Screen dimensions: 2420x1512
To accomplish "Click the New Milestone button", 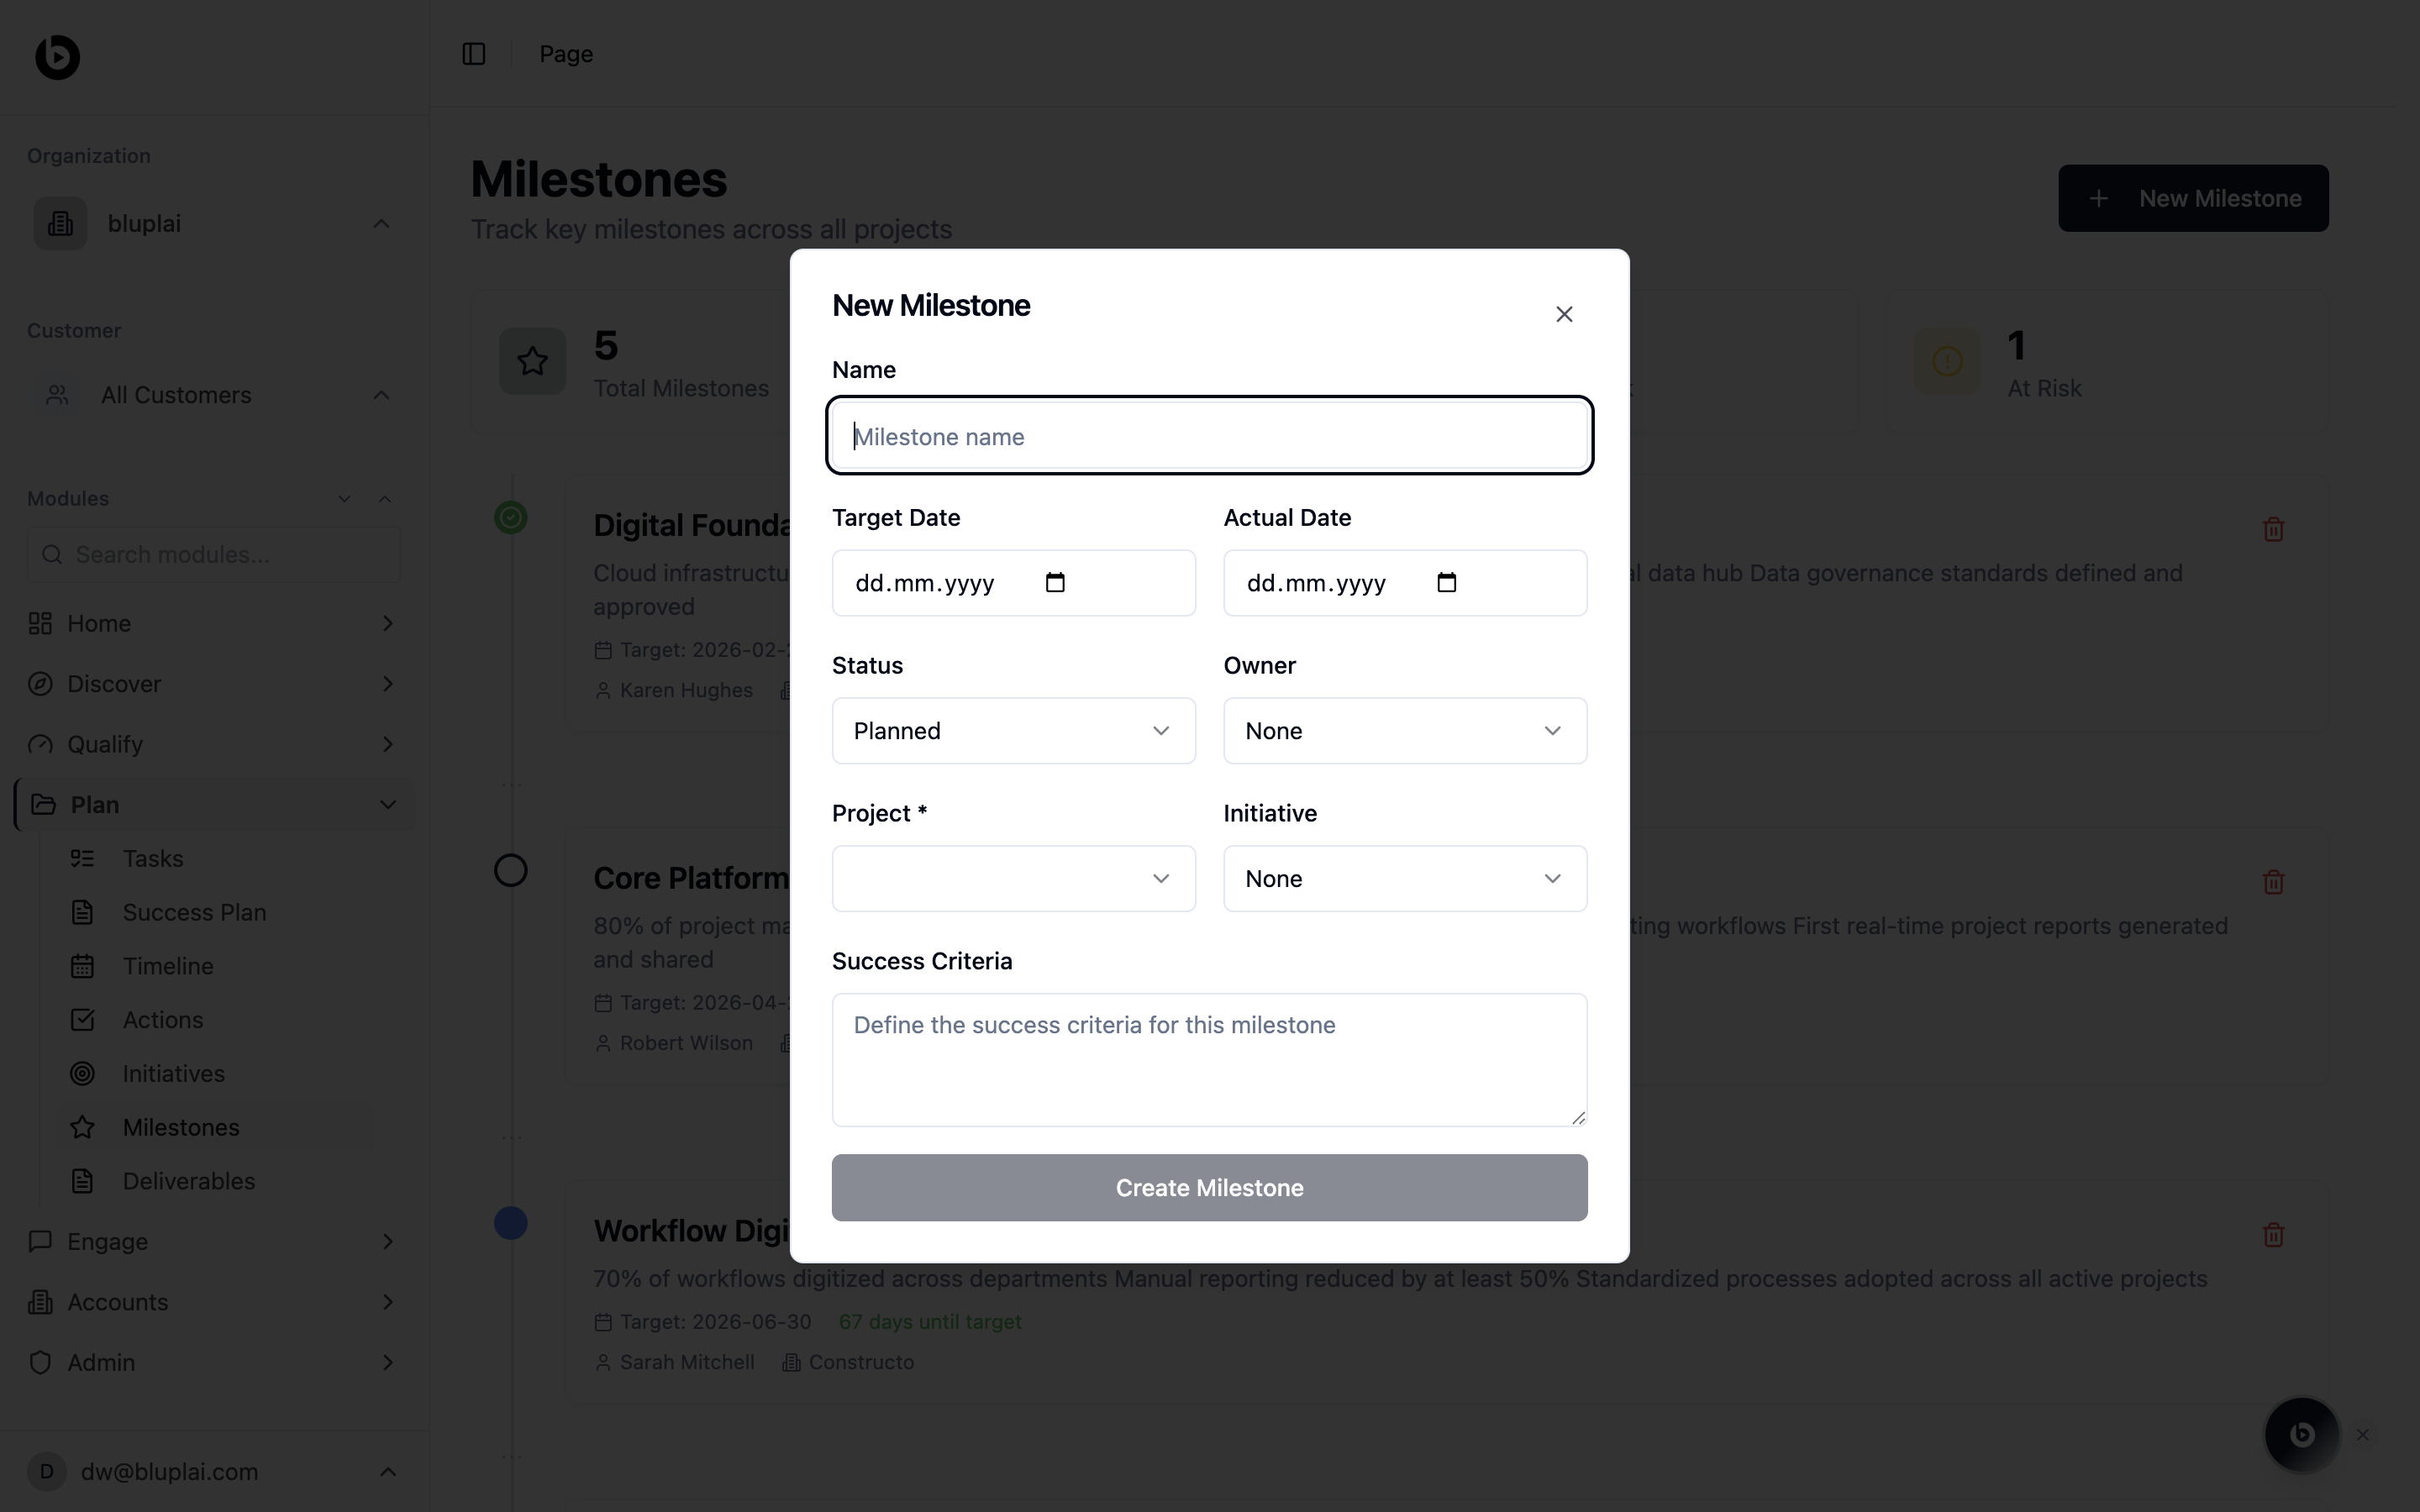I will point(2192,198).
